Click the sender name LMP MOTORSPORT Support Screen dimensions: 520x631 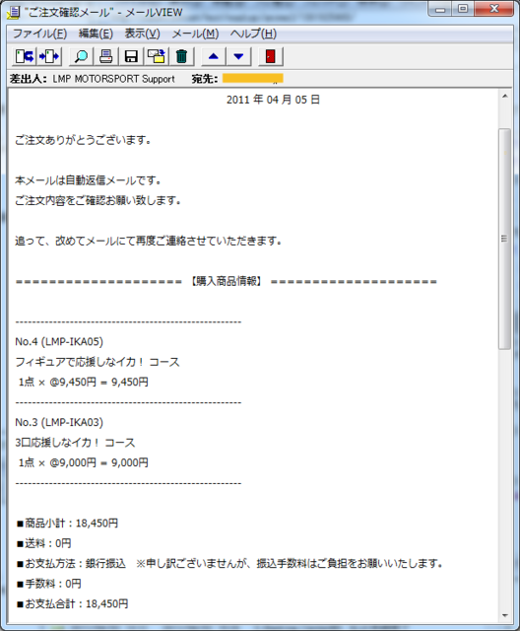113,79
